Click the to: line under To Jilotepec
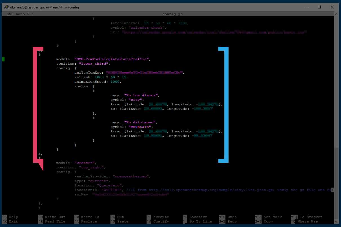 coord(162,136)
